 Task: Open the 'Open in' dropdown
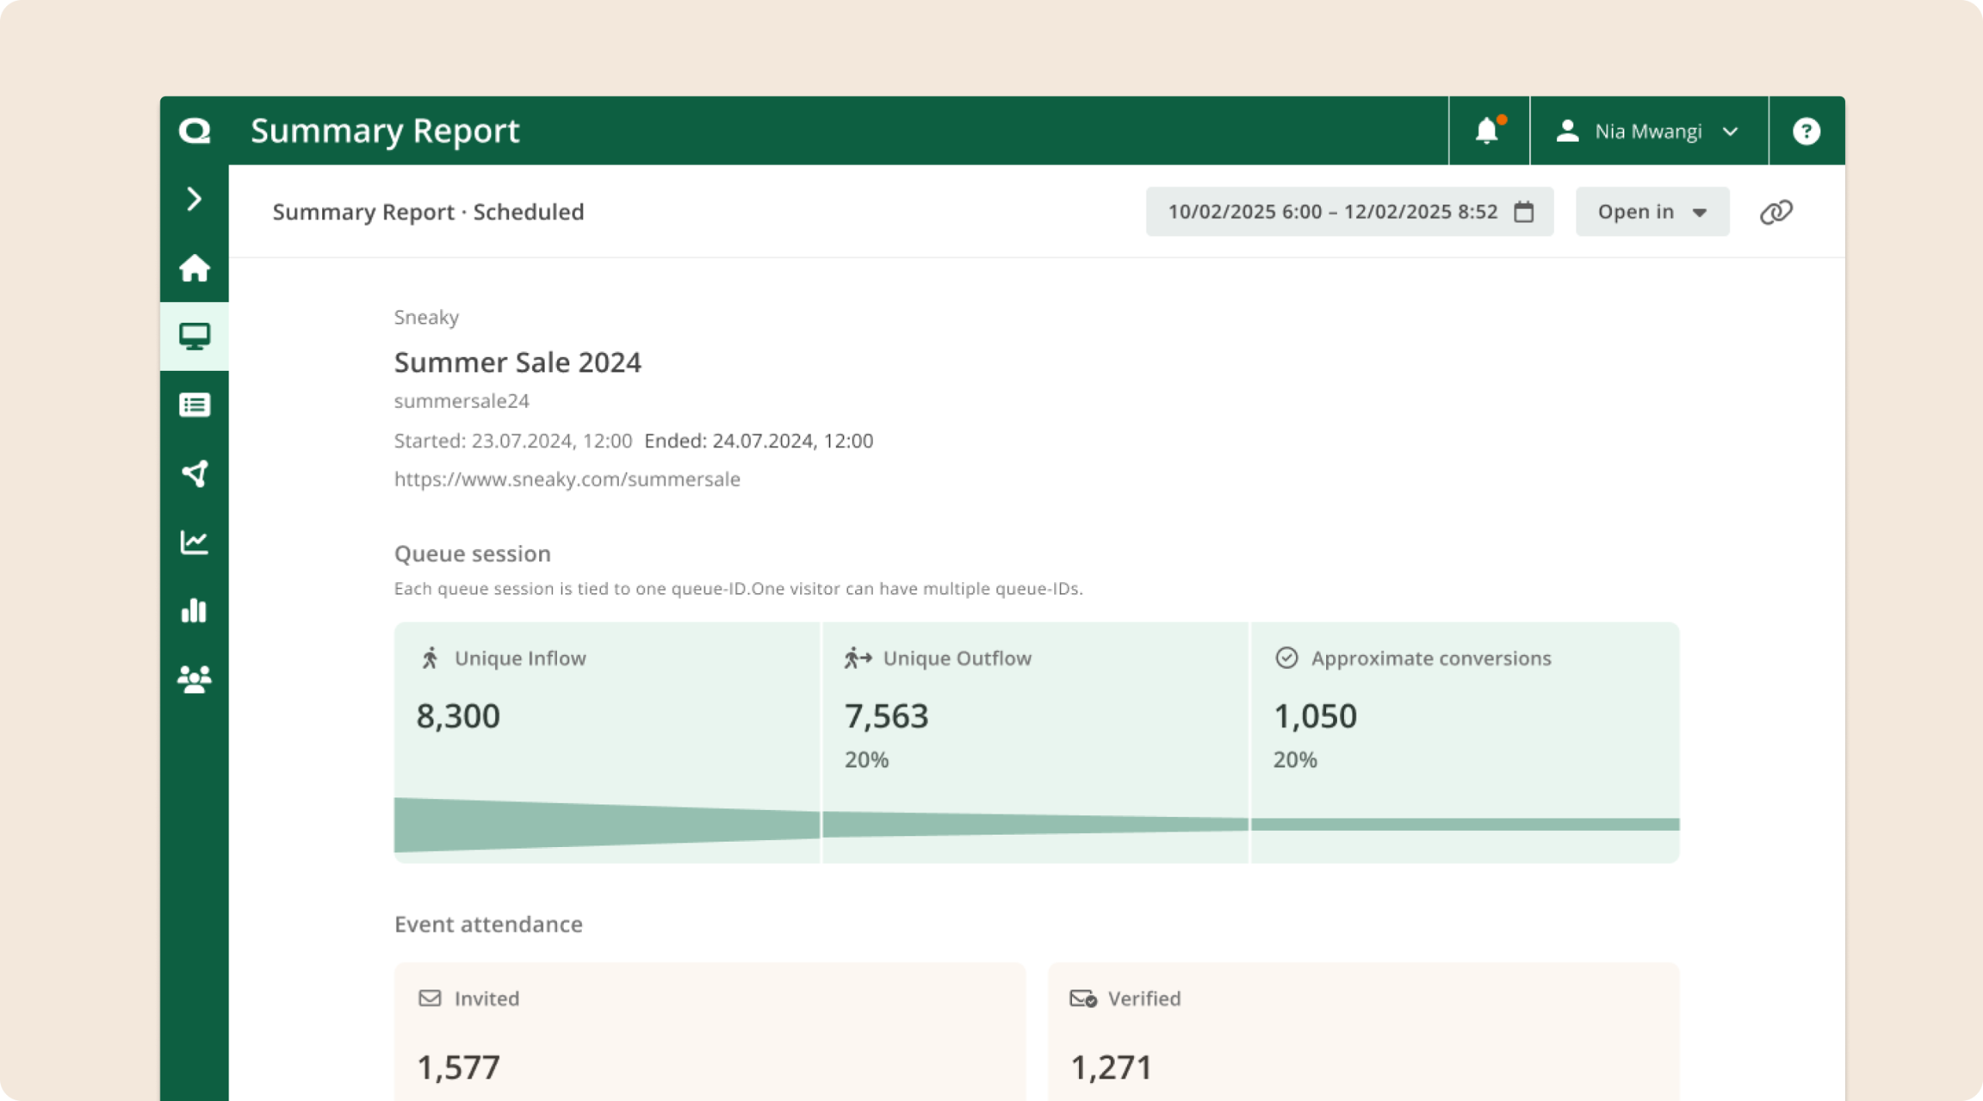(1651, 212)
